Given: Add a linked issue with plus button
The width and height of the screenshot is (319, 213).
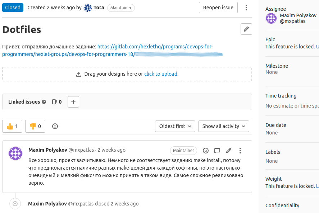Looking at the screenshot, I should (x=73, y=102).
